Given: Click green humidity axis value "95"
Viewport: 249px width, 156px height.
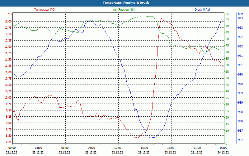Looking at the screenshot, I should click(x=227, y=19).
